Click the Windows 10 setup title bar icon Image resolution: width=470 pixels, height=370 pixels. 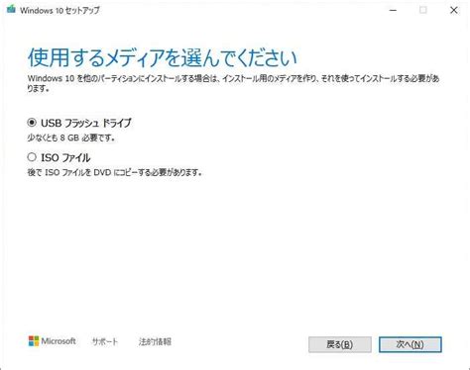[11, 10]
